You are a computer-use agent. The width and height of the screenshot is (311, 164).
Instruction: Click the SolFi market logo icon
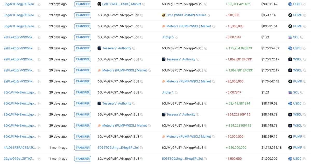(99, 4)
